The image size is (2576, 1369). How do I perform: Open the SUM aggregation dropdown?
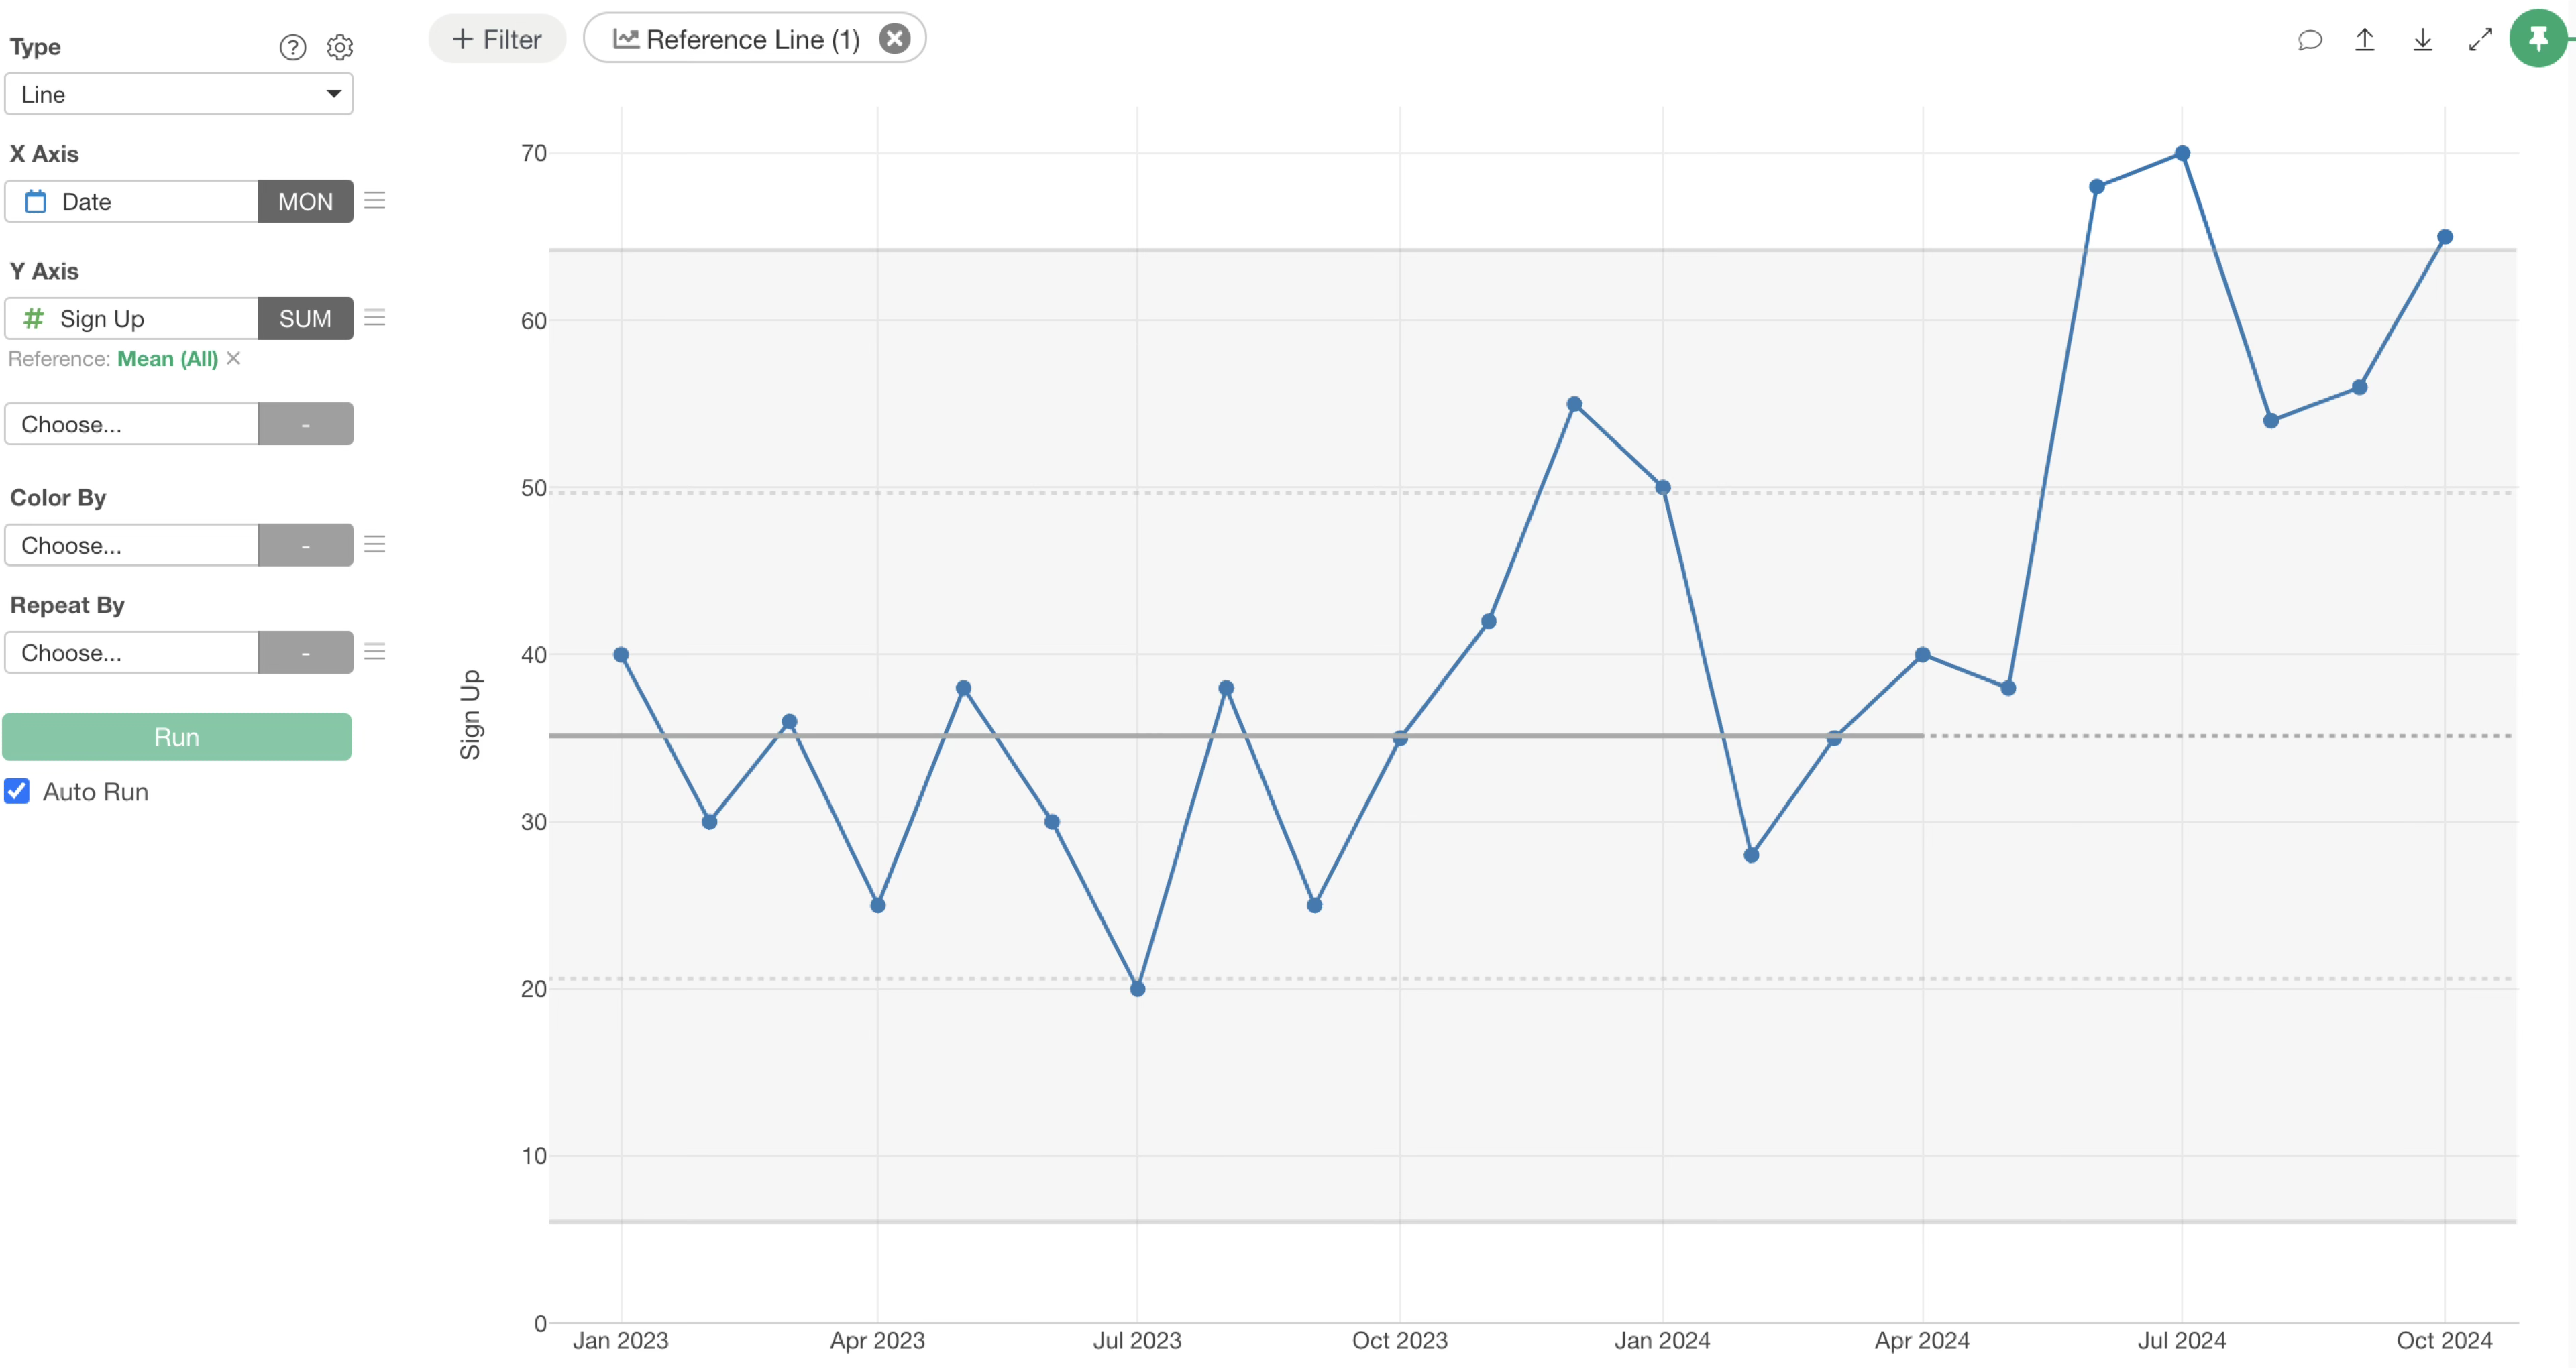point(305,318)
